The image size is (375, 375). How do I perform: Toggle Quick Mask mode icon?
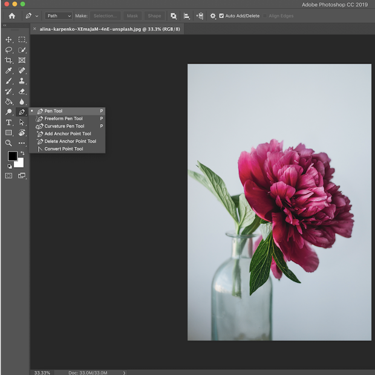click(x=8, y=175)
